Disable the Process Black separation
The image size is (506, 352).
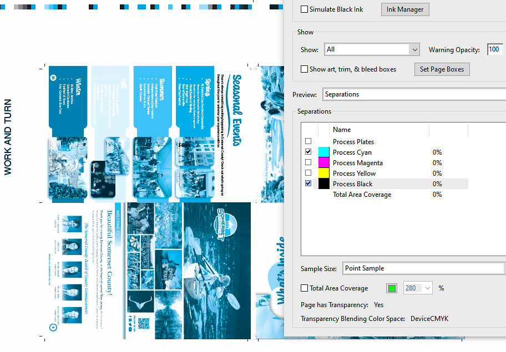(308, 184)
